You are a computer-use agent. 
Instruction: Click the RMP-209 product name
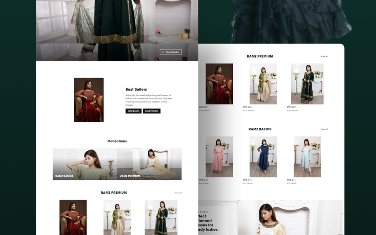point(291,107)
